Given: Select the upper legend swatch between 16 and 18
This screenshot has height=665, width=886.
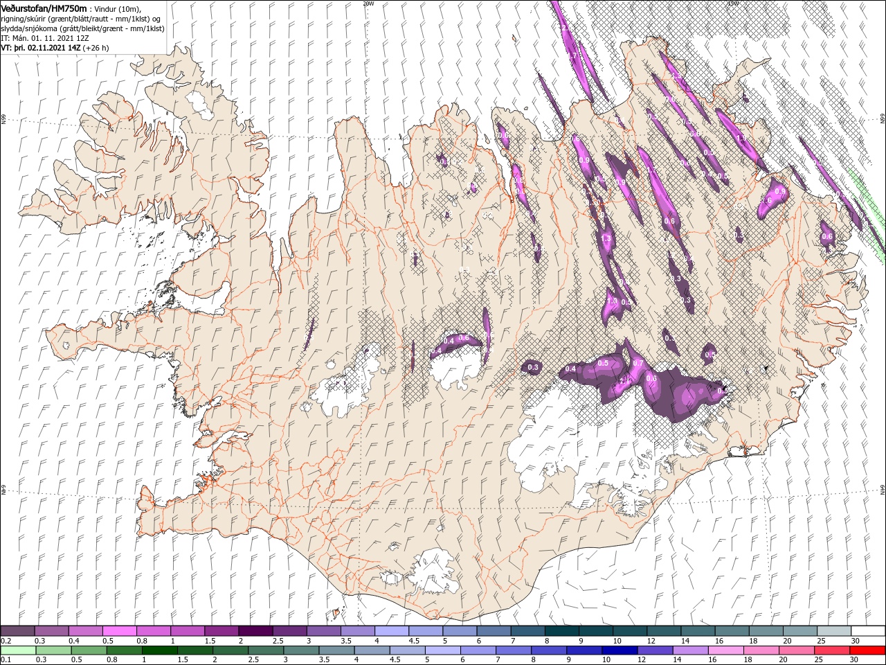Looking at the screenshot, I should click(x=732, y=630).
